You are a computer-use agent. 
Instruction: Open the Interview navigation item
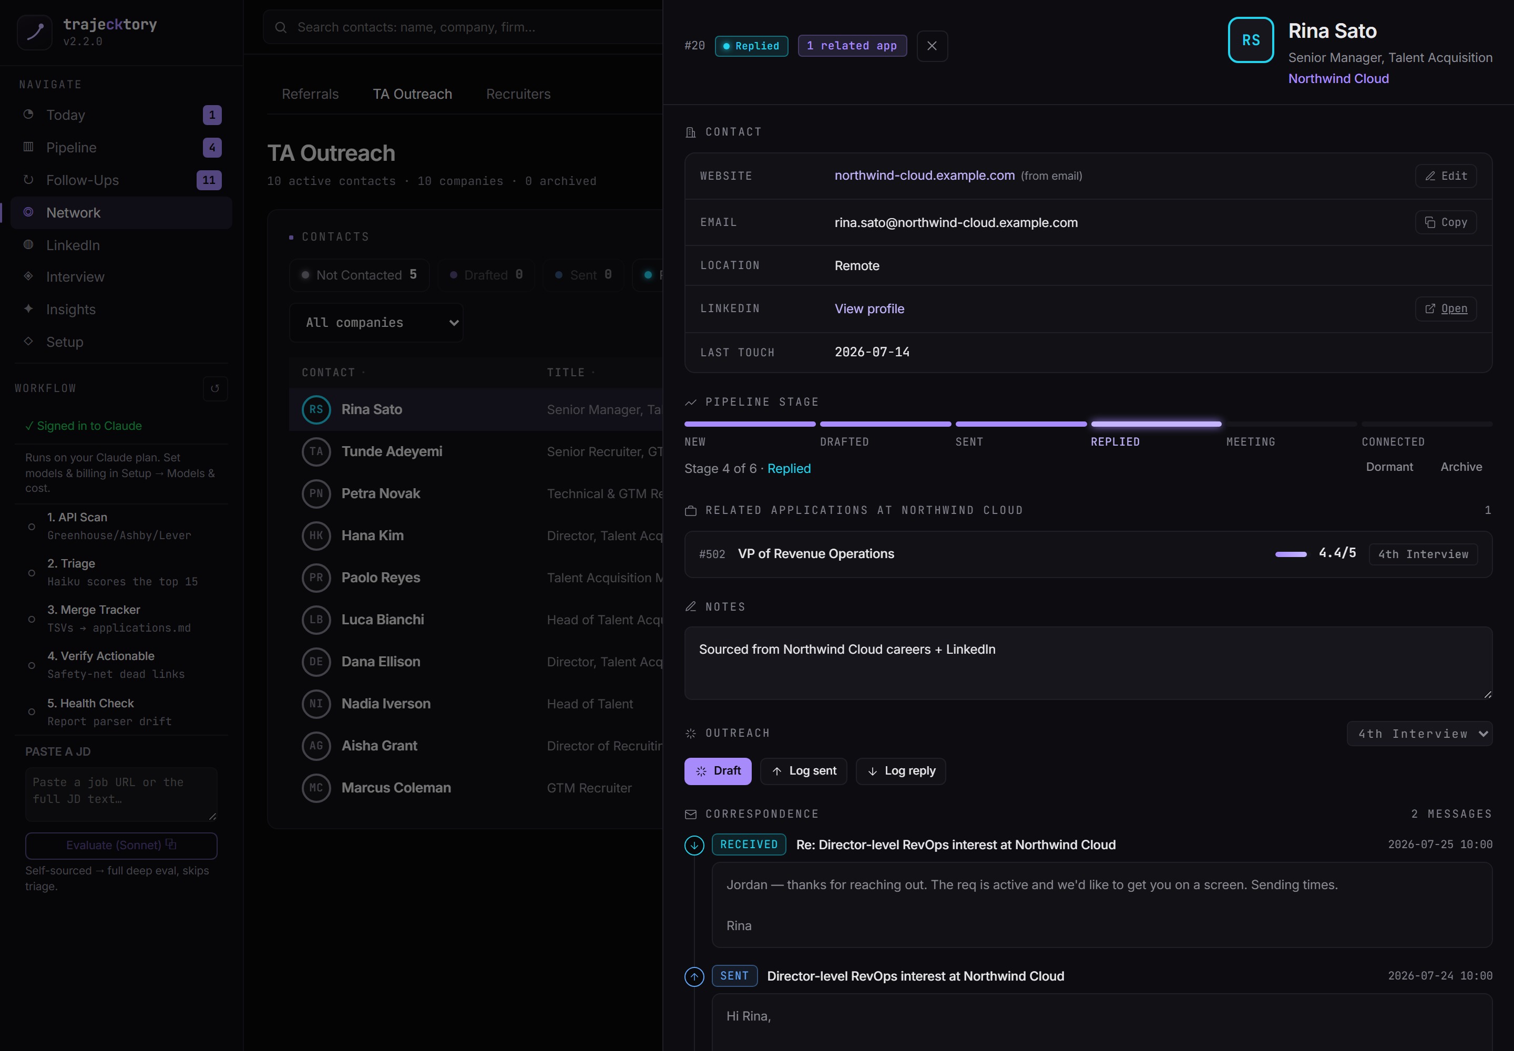pos(121,276)
